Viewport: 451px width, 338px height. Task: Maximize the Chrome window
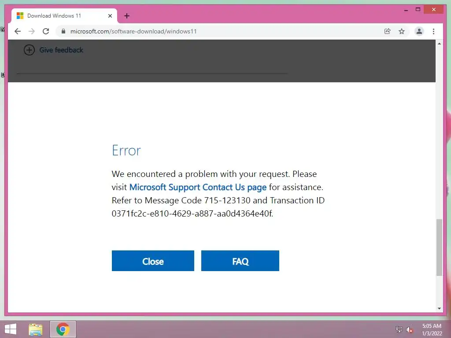[418, 10]
